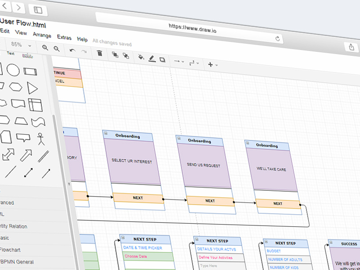Viewport: 360px width, 270px height.
Task: Click the Zoom In magnifier icon
Action: pyautogui.click(x=45, y=48)
